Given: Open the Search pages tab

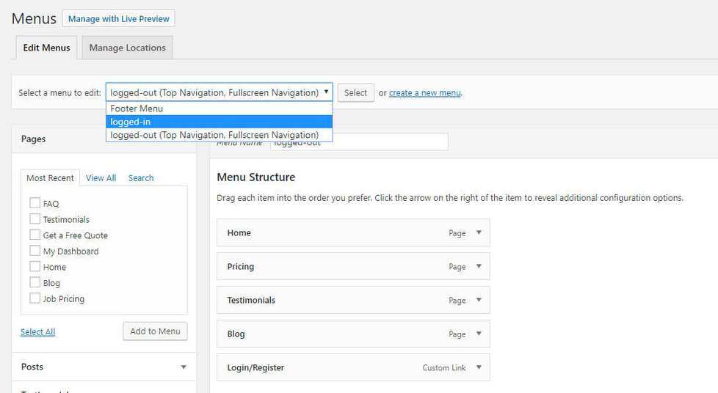Looking at the screenshot, I should [x=140, y=177].
